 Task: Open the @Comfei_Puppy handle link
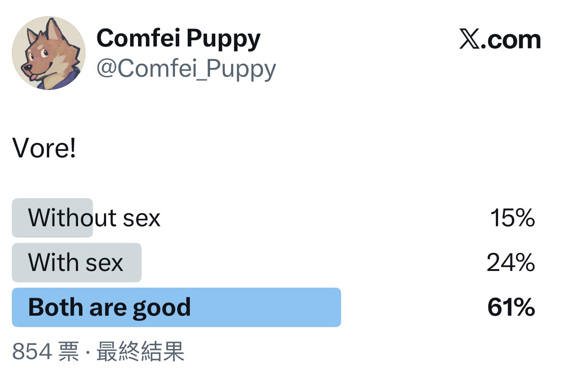tap(186, 68)
